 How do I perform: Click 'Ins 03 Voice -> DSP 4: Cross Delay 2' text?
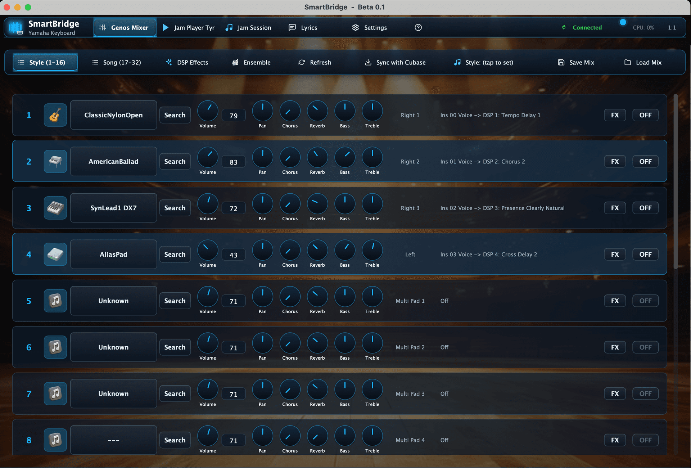488,255
